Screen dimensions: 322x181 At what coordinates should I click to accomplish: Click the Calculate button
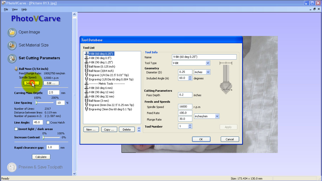click(41, 157)
